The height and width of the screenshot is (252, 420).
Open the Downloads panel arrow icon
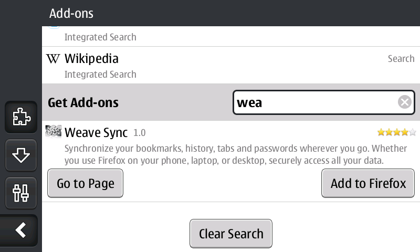point(21,155)
